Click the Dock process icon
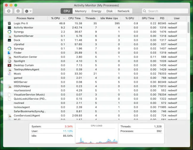Viewport: 193px width, 150px height. click(x=10, y=40)
